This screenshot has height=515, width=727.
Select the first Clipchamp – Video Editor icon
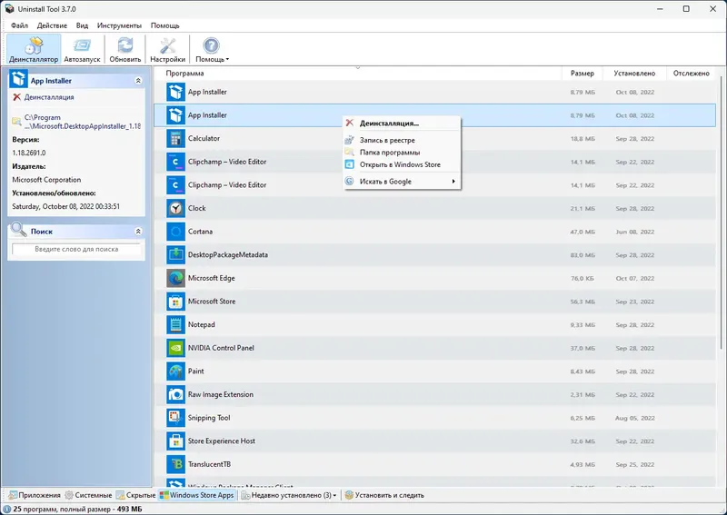click(175, 162)
